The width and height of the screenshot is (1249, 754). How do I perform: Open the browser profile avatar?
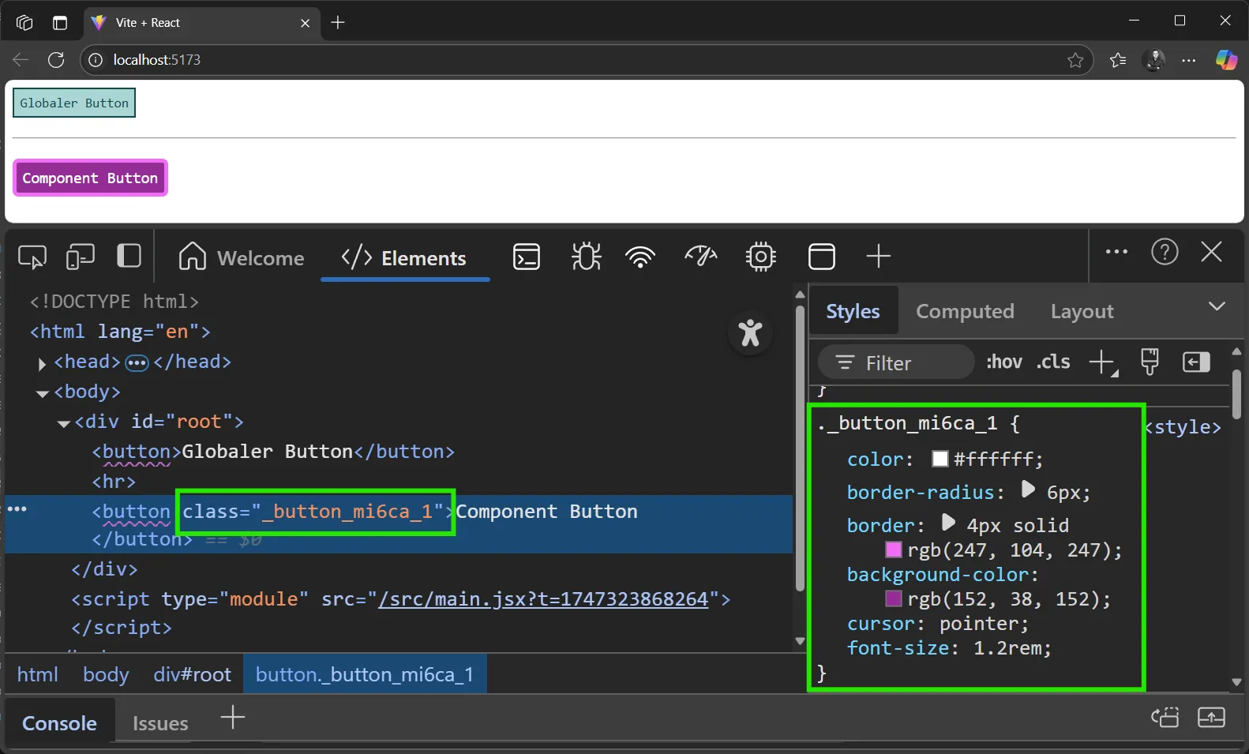(x=1154, y=60)
